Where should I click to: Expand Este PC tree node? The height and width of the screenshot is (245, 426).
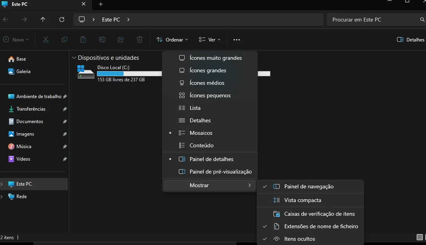pyautogui.click(x=2, y=184)
